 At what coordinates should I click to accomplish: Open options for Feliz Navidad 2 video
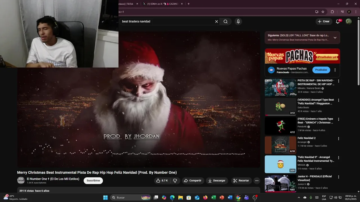pyautogui.click(x=339, y=139)
